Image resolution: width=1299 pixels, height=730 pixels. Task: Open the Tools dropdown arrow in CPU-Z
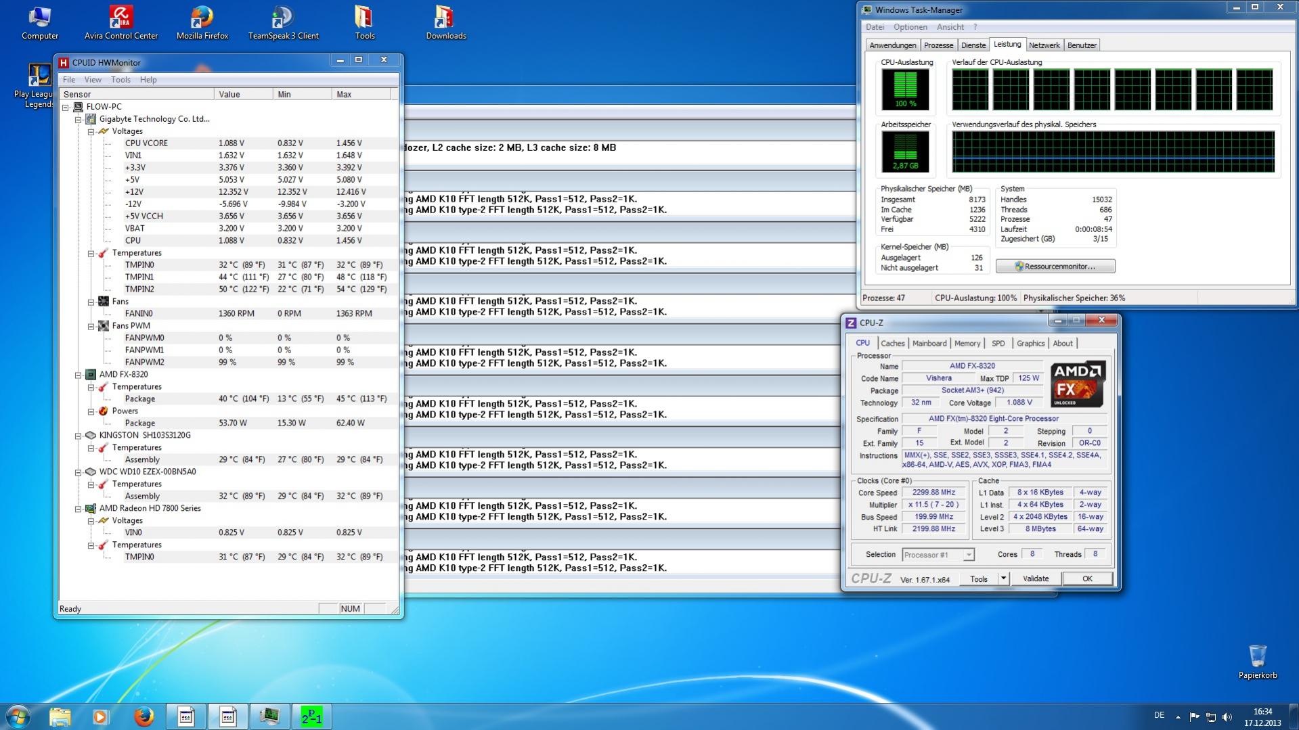[1003, 578]
